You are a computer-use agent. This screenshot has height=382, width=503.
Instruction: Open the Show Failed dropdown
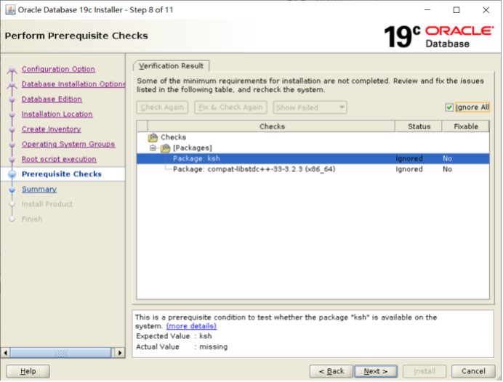[310, 107]
